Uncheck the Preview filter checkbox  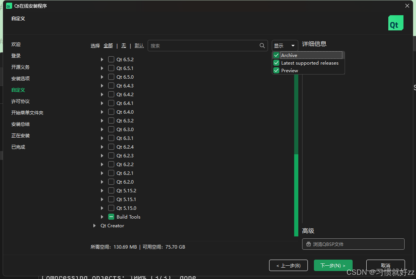pyautogui.click(x=276, y=70)
